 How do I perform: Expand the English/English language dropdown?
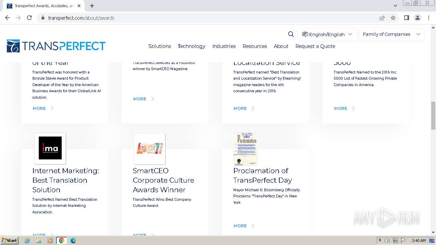[327, 34]
